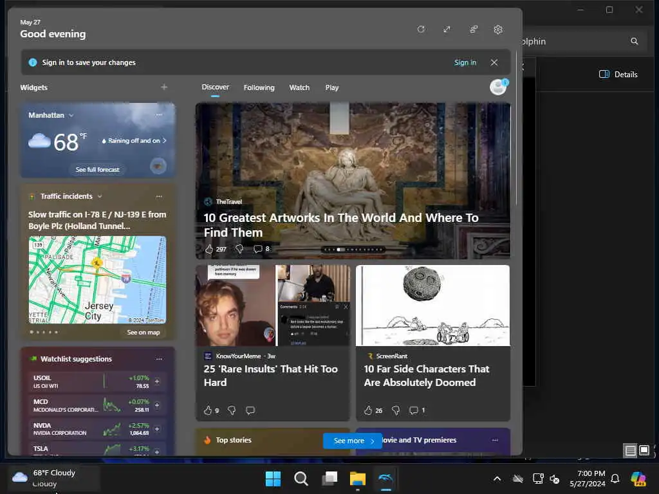Click See on map button
The height and width of the screenshot is (494, 659).
point(144,333)
